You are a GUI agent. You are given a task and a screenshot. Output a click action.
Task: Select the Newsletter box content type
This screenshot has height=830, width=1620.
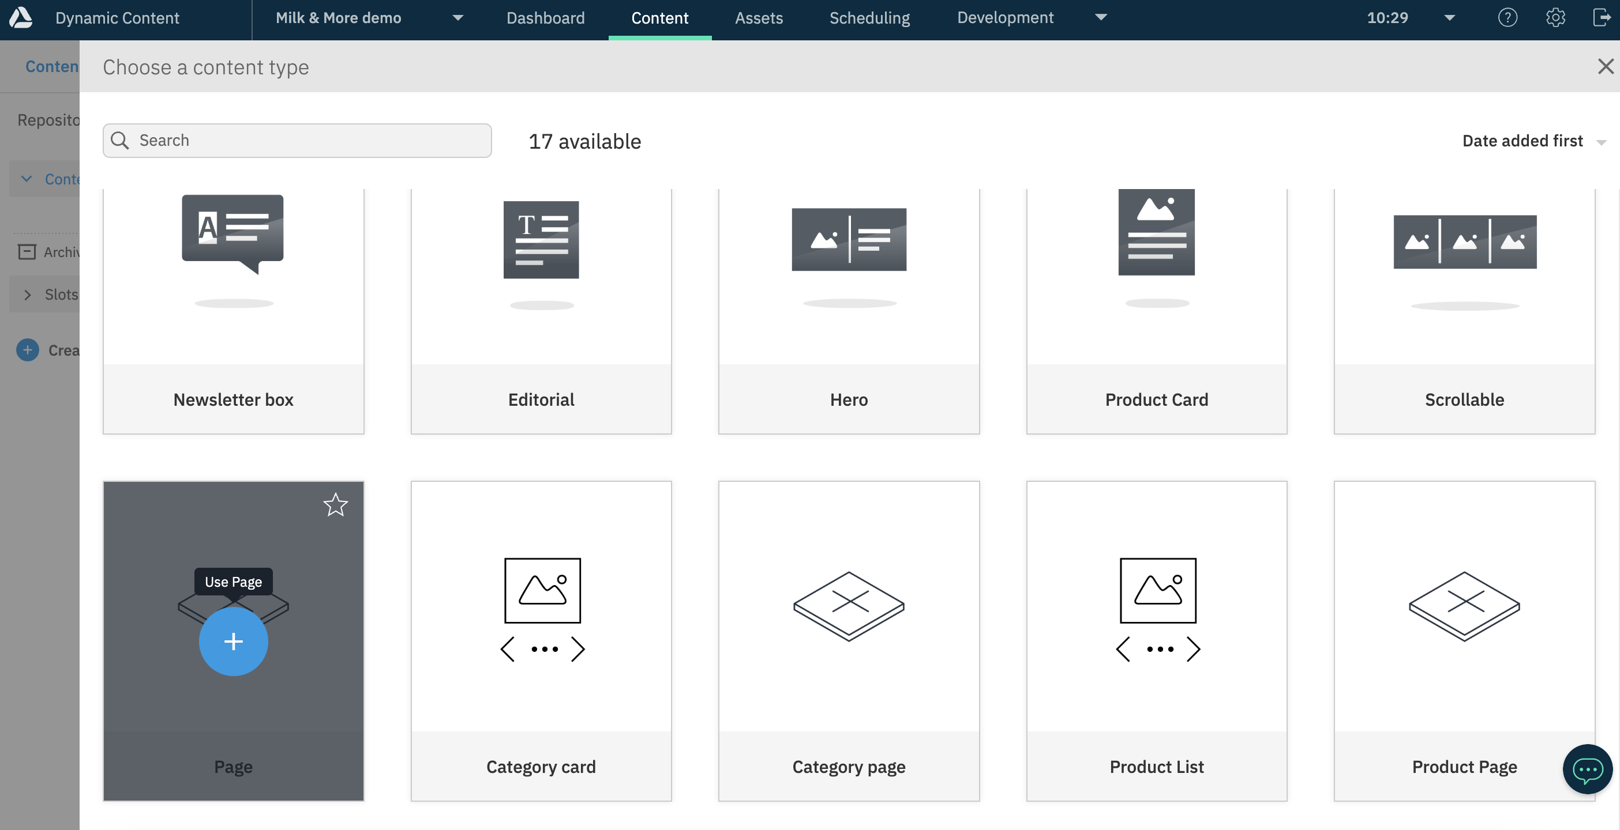pyautogui.click(x=233, y=307)
